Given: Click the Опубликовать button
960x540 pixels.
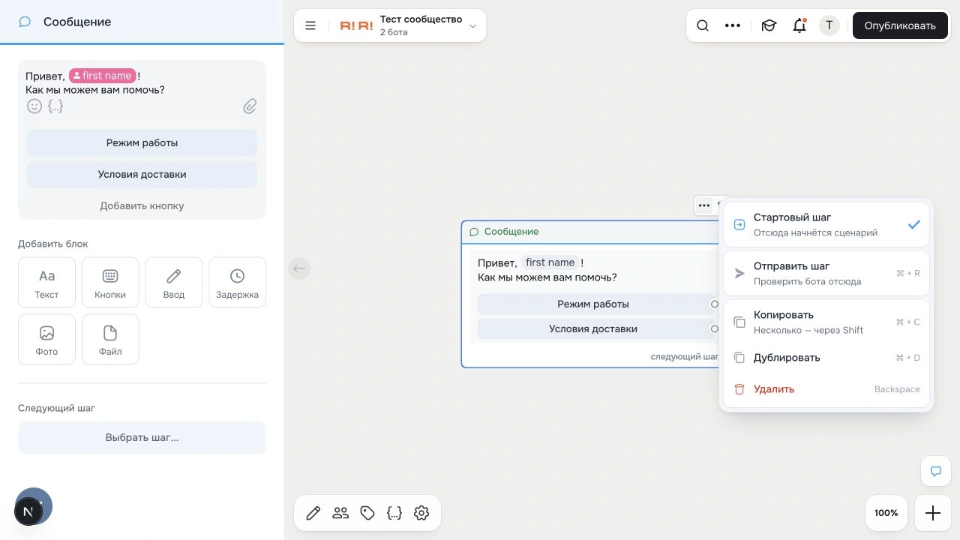Looking at the screenshot, I should pyautogui.click(x=900, y=25).
